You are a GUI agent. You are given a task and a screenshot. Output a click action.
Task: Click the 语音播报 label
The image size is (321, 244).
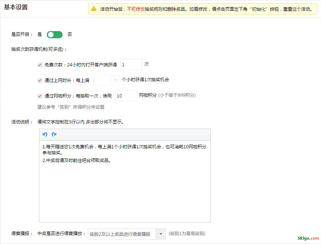(x=22, y=234)
